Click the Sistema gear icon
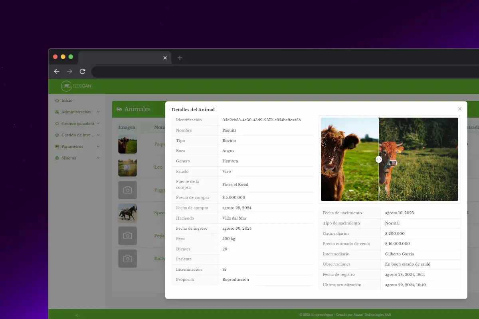The height and width of the screenshot is (319, 479). (x=57, y=158)
